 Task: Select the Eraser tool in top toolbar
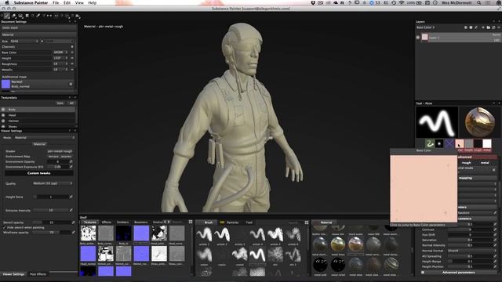coord(14,16)
